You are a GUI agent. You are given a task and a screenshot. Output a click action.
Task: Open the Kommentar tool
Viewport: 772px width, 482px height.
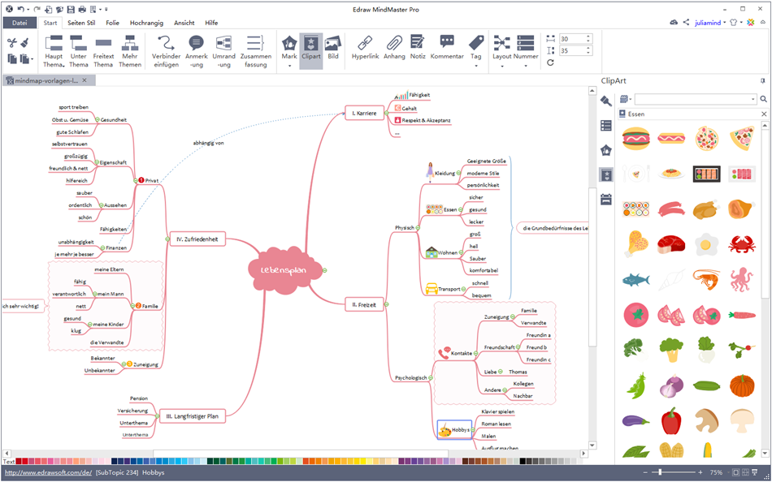[447, 48]
